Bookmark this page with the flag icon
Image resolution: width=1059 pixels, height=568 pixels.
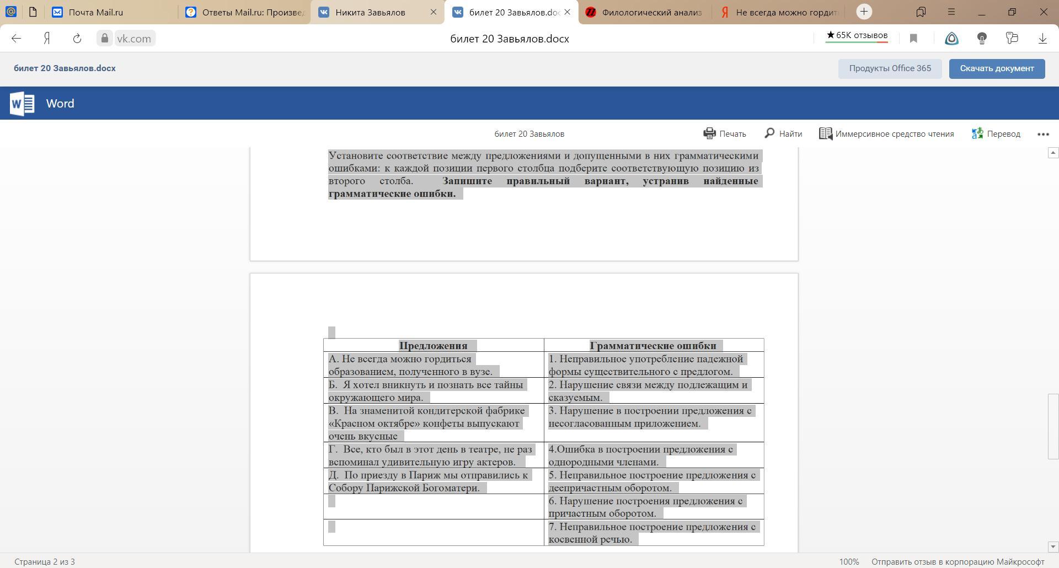913,38
